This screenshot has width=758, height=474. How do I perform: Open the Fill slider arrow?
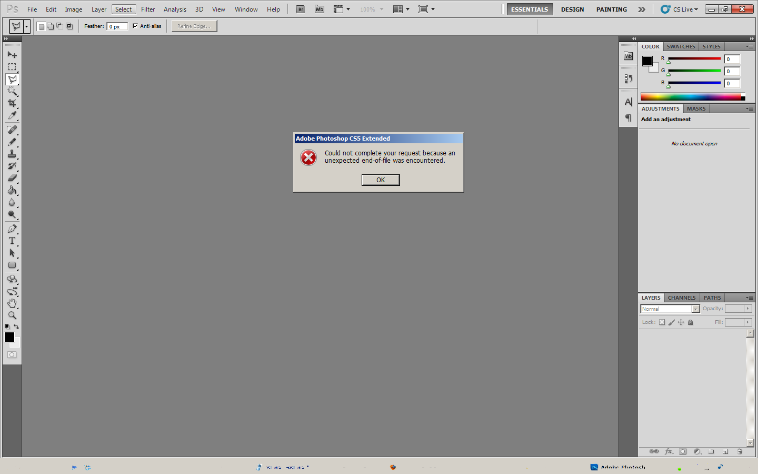click(747, 322)
